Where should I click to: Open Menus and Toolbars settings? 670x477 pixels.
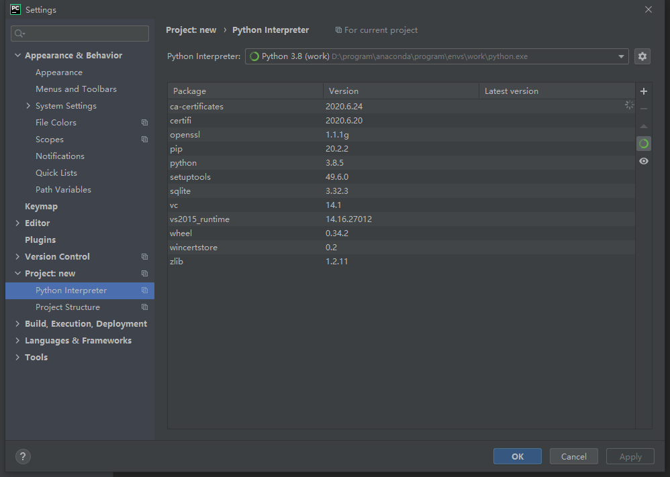[x=76, y=89]
